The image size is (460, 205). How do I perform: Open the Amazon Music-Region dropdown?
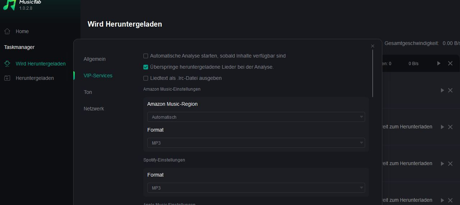click(x=256, y=117)
